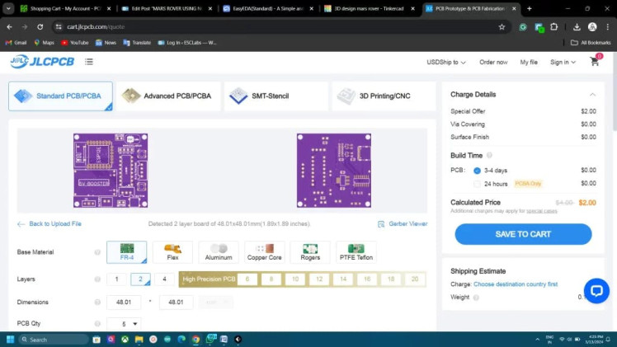This screenshot has width=617, height=347.
Task: Click the PCB top side preview
Action: tap(111, 171)
